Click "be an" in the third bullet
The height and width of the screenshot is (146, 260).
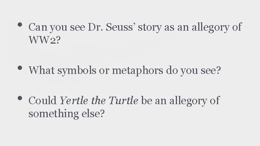point(152,101)
